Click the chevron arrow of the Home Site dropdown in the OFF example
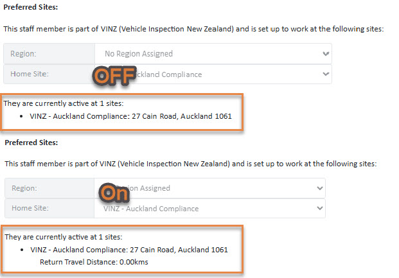The image size is (399, 278). (x=326, y=74)
